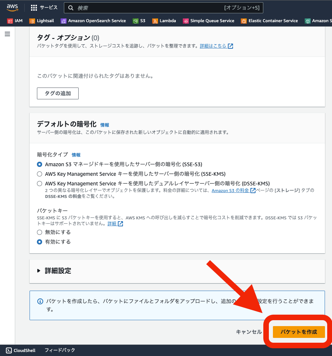Click the タグの追加 button
Viewport: 332px width, 356px height.
point(58,93)
